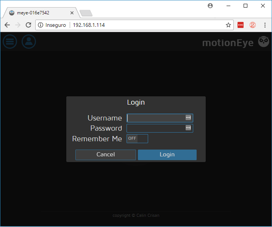Click the motionEye owl logo
Screen dimensions: 272x227
(x=263, y=42)
